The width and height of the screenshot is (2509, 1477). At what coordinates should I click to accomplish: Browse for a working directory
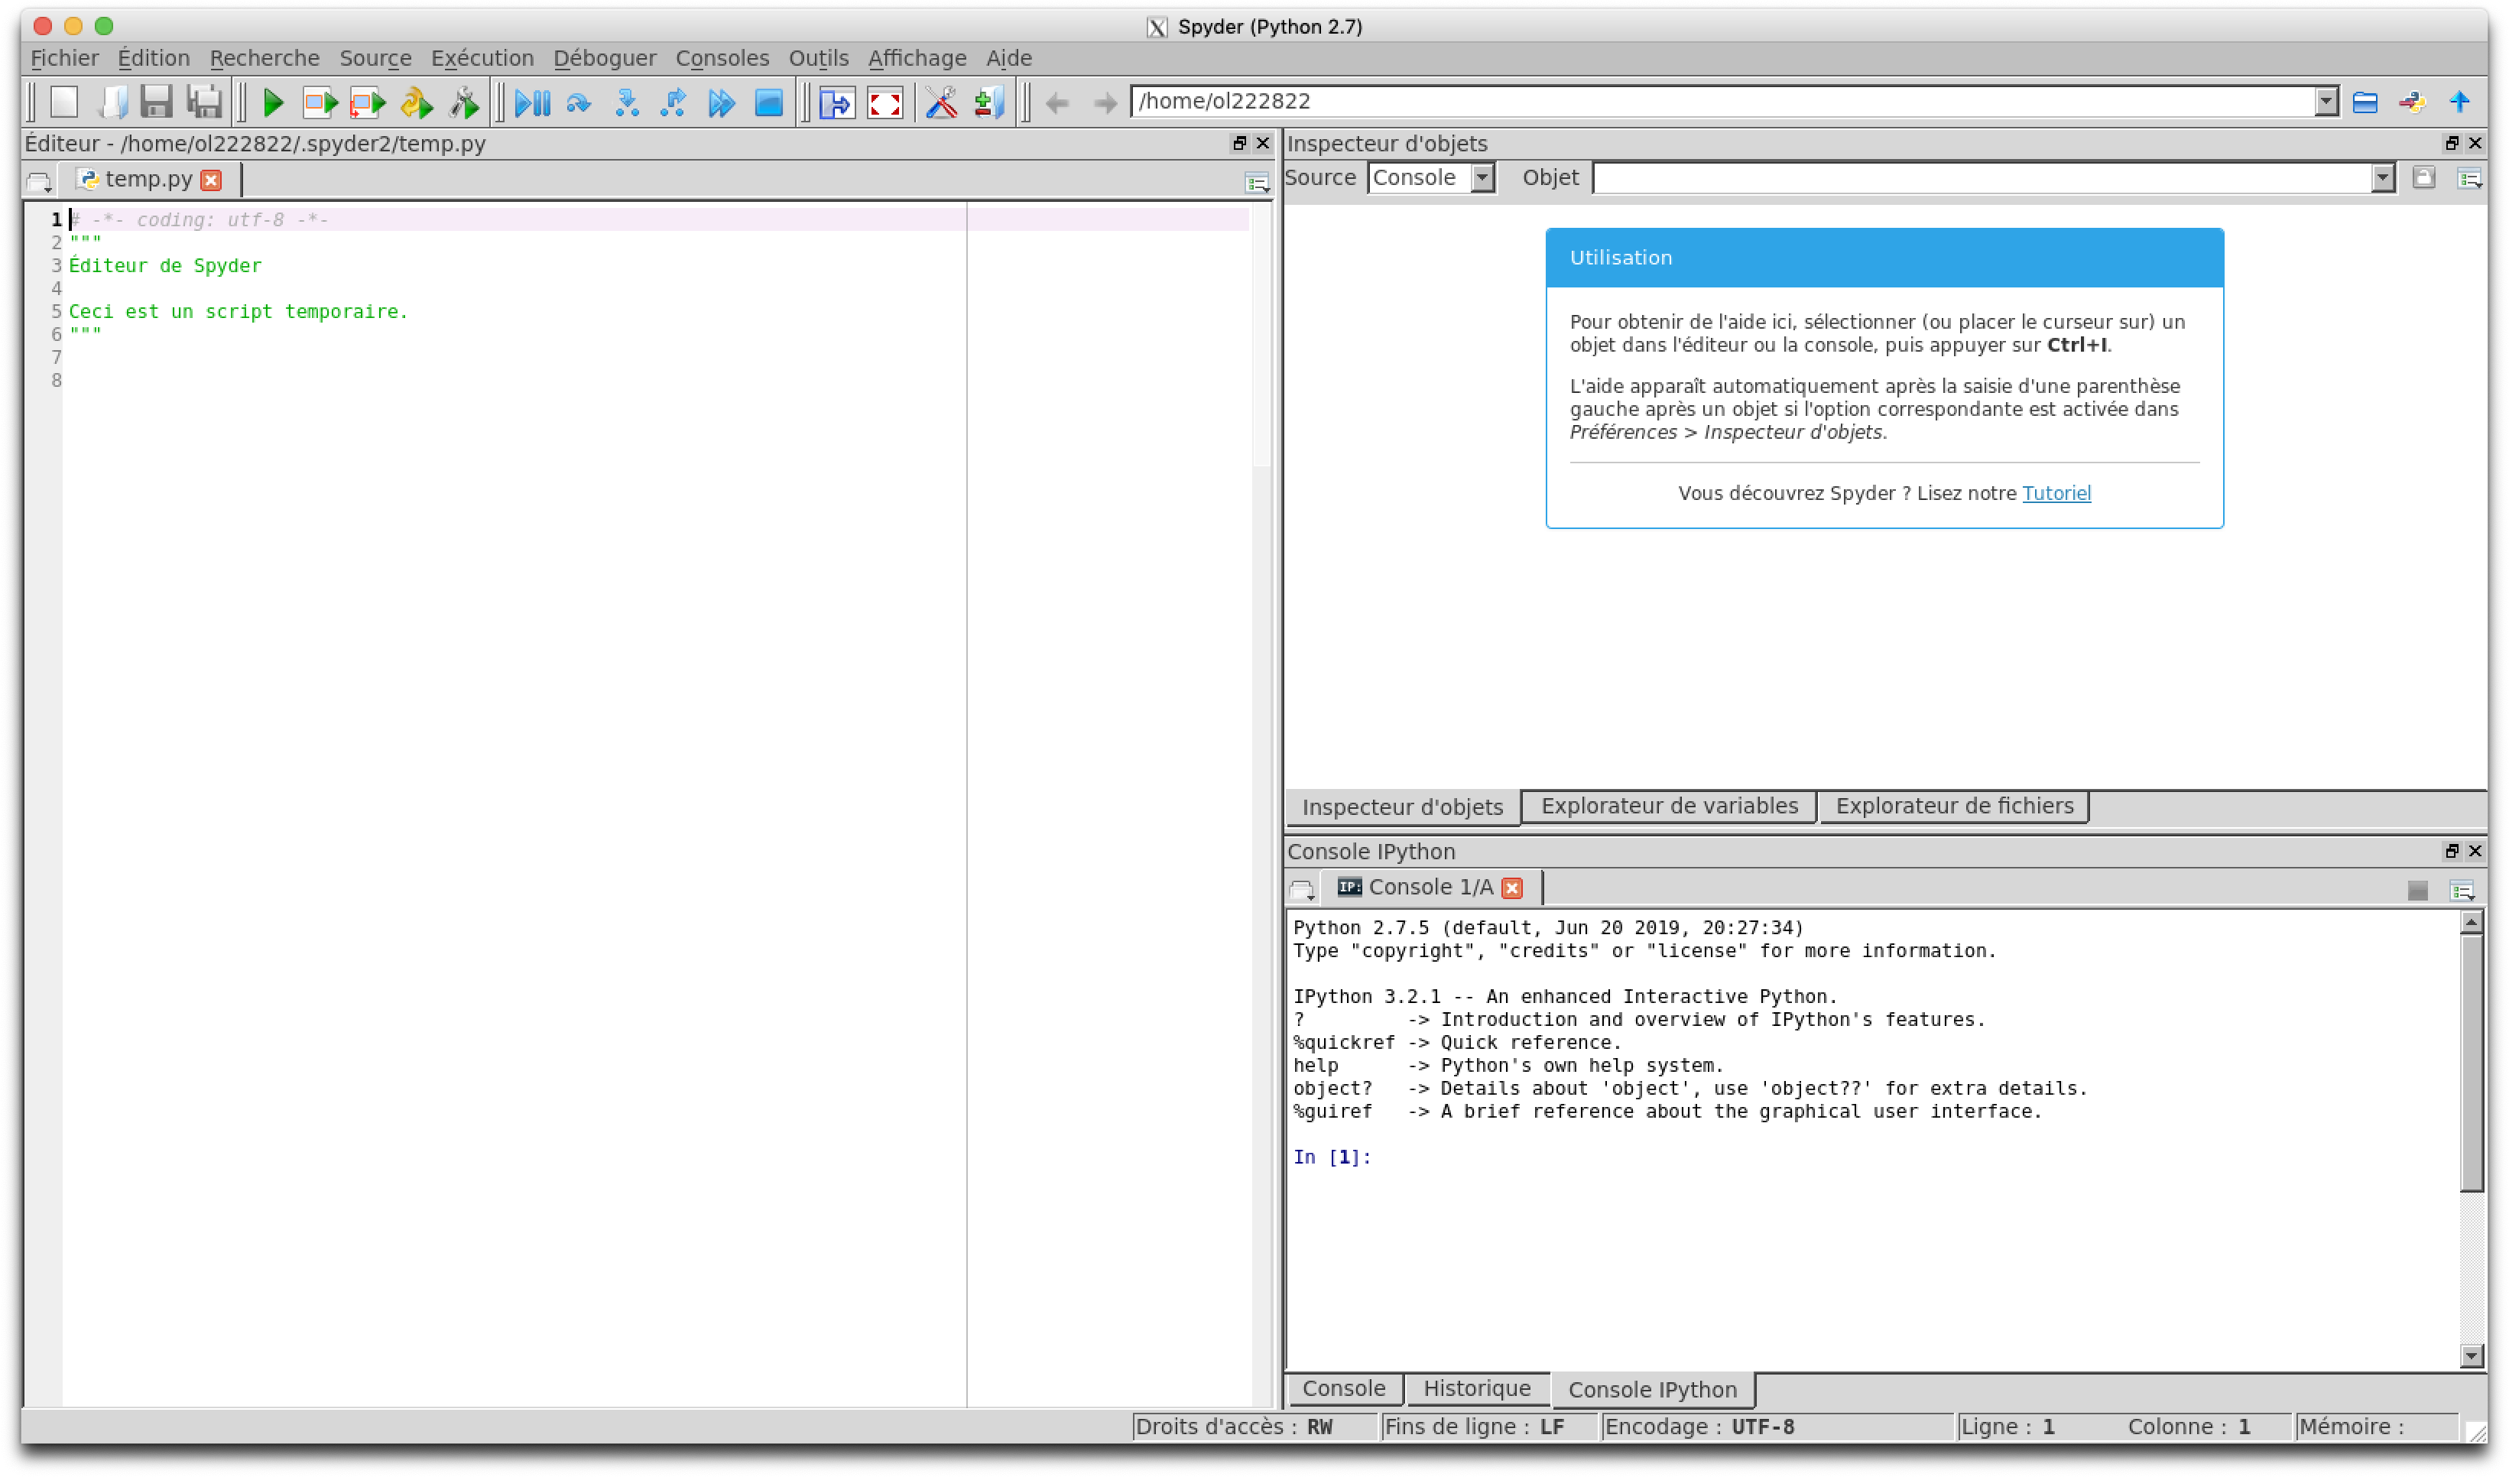click(x=2365, y=102)
